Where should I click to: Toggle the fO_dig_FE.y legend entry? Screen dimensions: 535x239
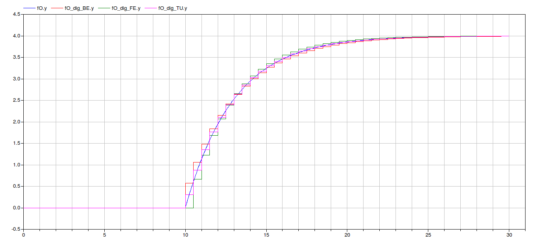(x=126, y=8)
